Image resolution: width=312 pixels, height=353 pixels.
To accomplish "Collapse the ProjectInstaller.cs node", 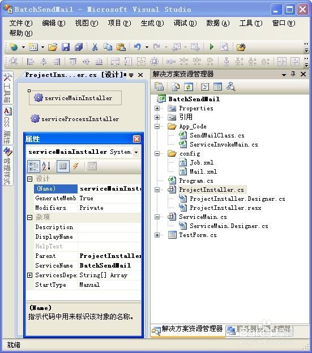I will coord(157,190).
